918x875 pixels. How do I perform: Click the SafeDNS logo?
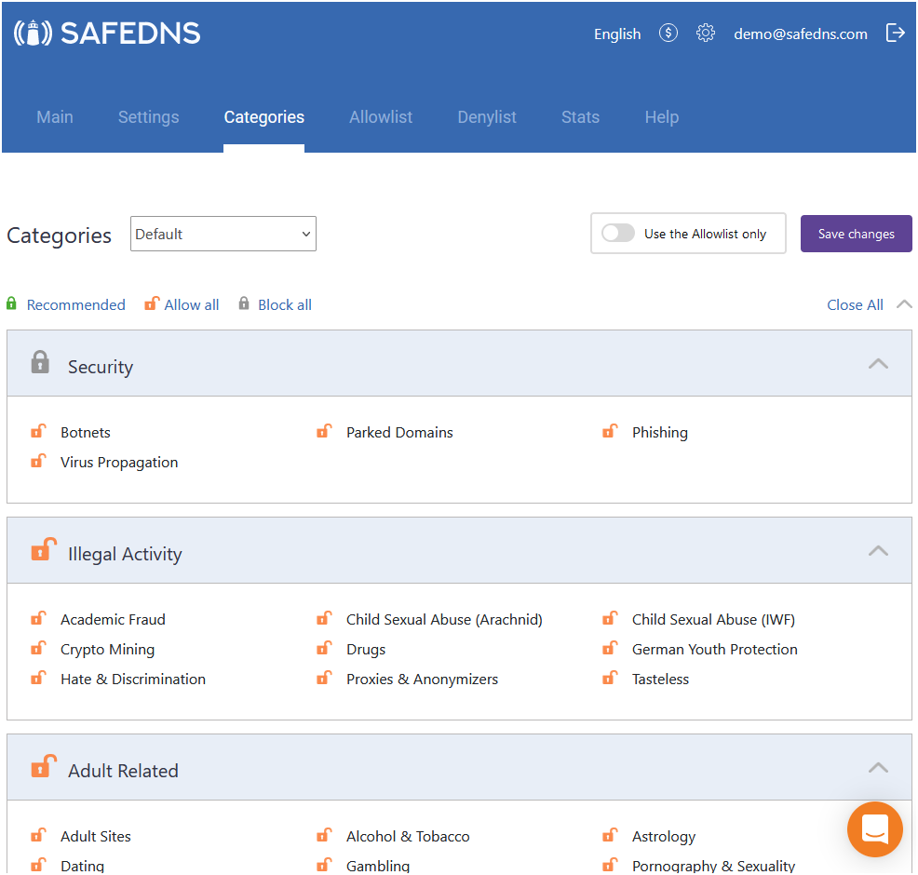[107, 34]
